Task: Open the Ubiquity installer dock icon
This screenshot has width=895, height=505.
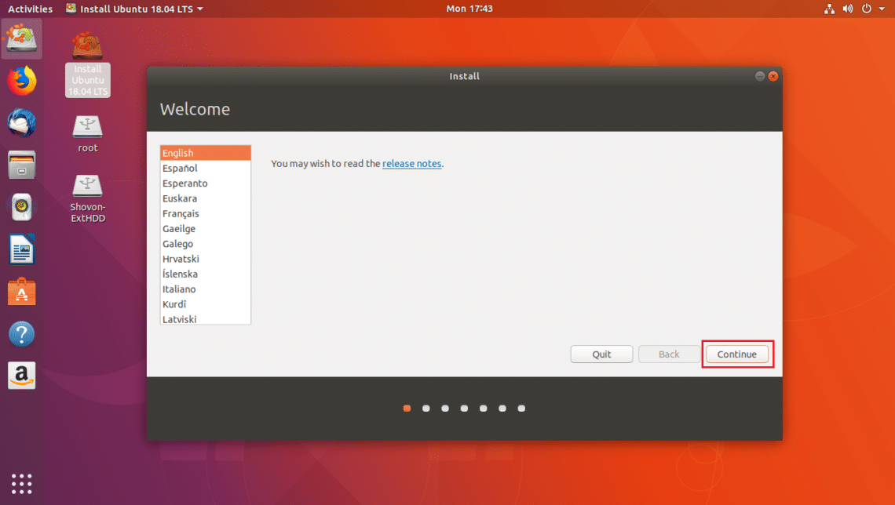Action: click(22, 38)
